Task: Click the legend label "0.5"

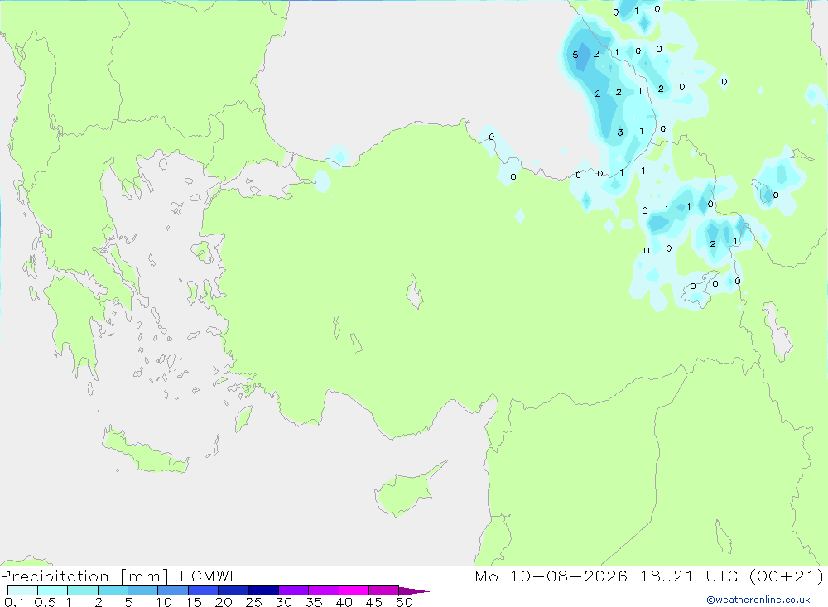Action: 45,602
